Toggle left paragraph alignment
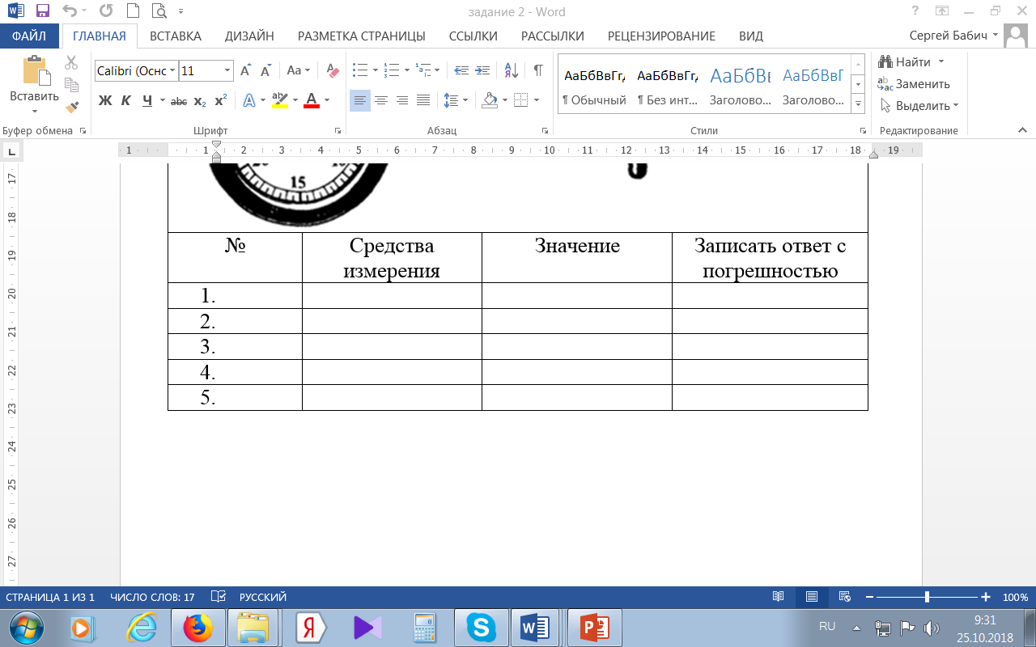Viewport: 1036px width, 647px height. pyautogui.click(x=360, y=101)
